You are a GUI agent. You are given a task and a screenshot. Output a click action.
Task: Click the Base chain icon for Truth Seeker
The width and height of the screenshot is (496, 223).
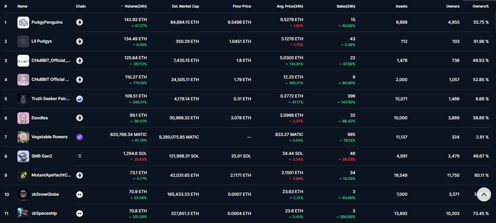(x=80, y=99)
